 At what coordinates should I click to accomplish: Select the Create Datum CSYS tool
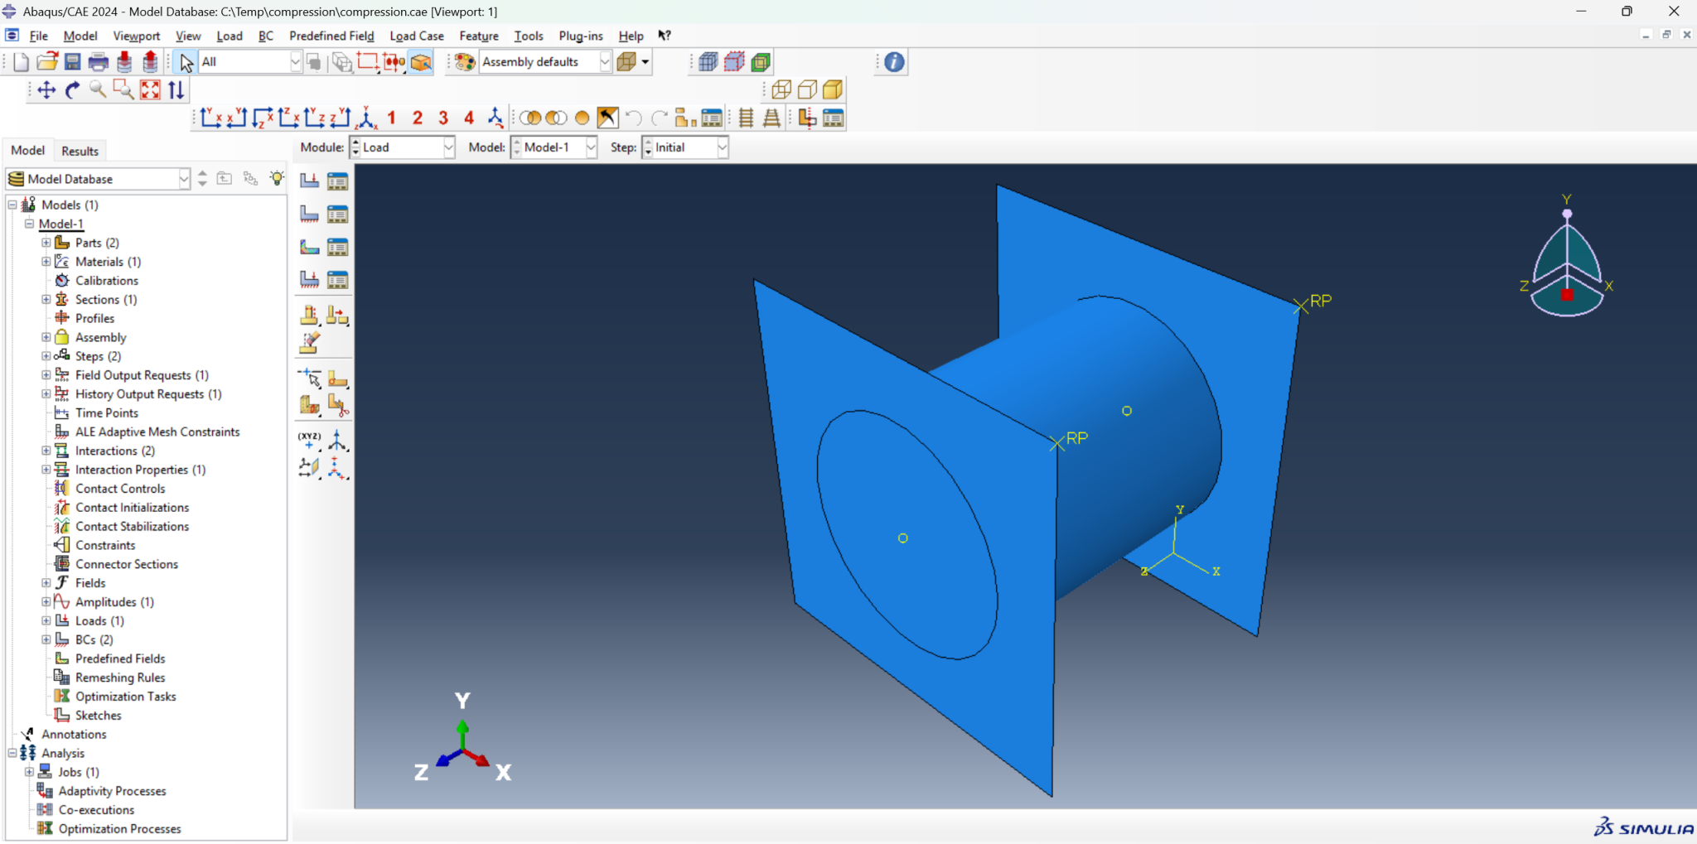coord(337,468)
